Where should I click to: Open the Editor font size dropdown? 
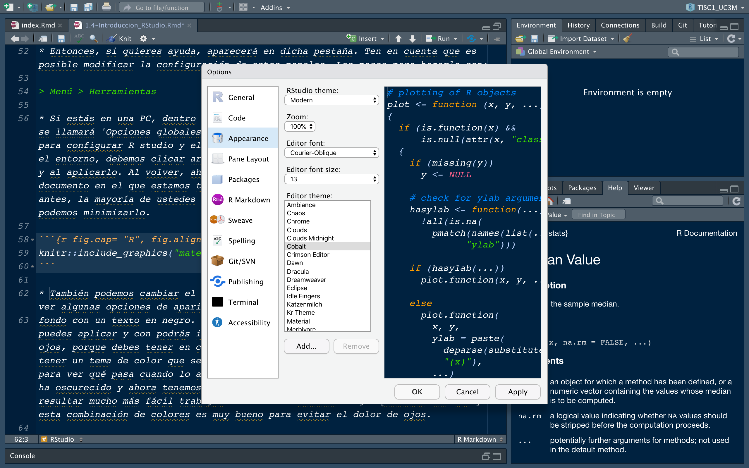pos(331,179)
